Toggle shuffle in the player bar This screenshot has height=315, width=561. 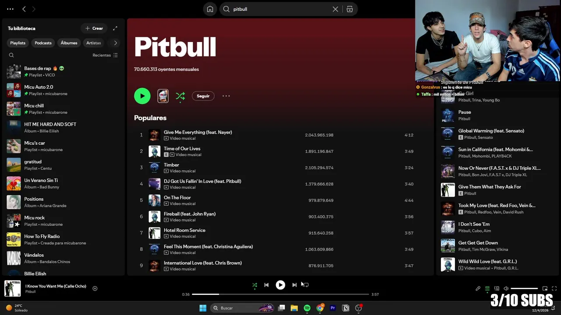click(x=255, y=285)
